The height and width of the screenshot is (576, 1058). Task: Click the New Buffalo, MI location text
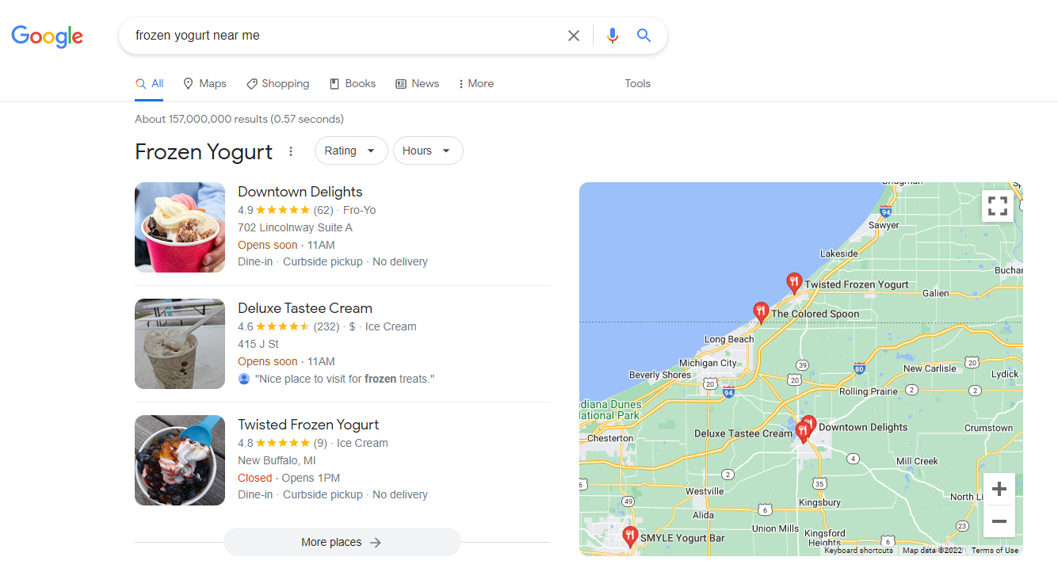click(277, 460)
